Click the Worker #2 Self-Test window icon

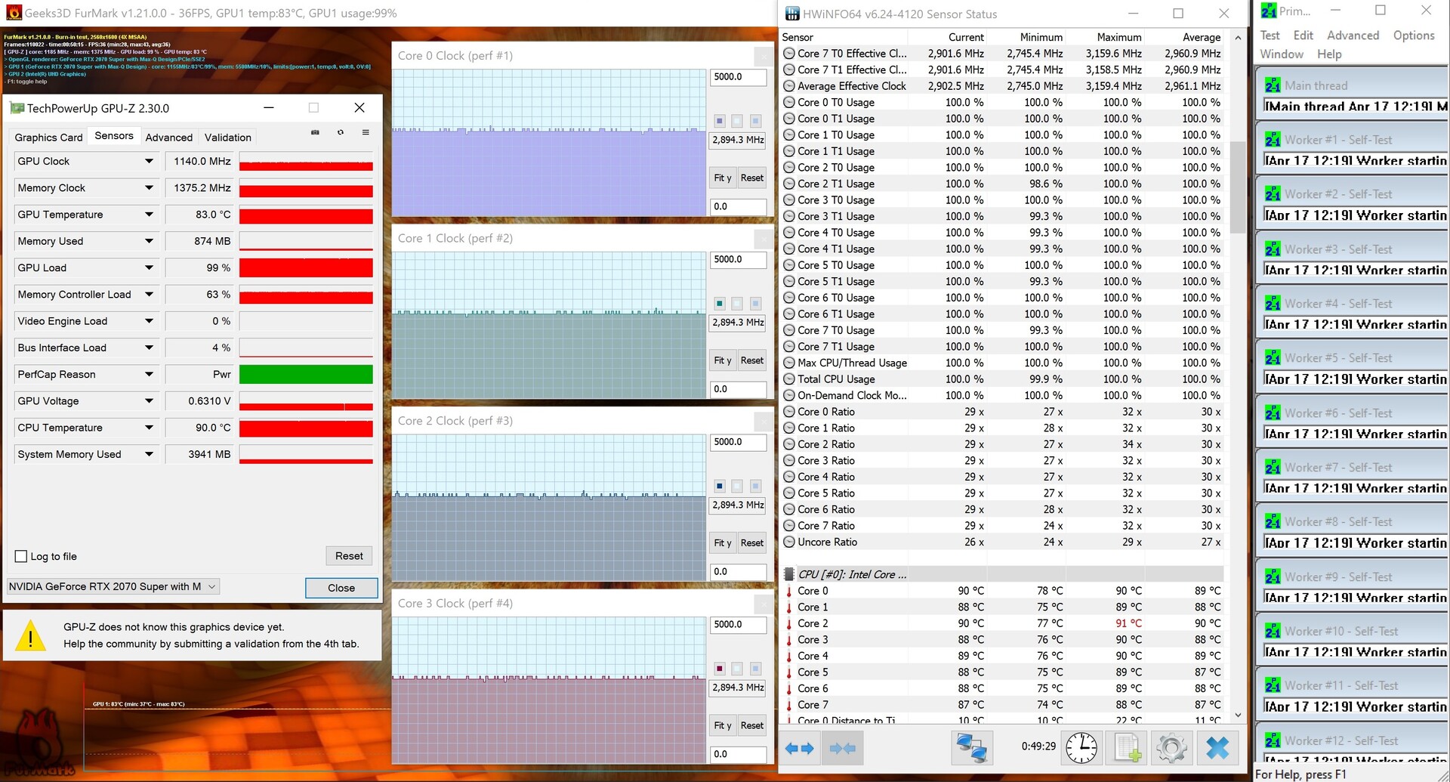(1273, 194)
